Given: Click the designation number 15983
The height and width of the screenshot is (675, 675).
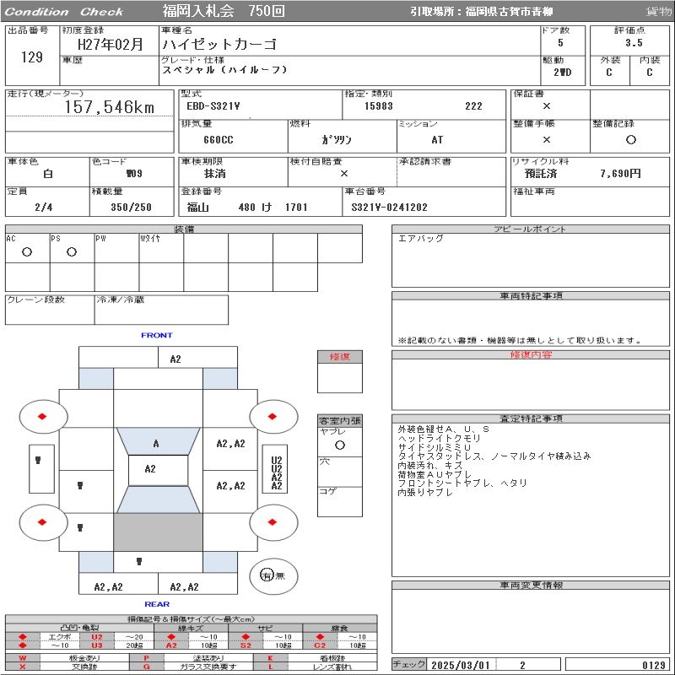Looking at the screenshot, I should 379,106.
